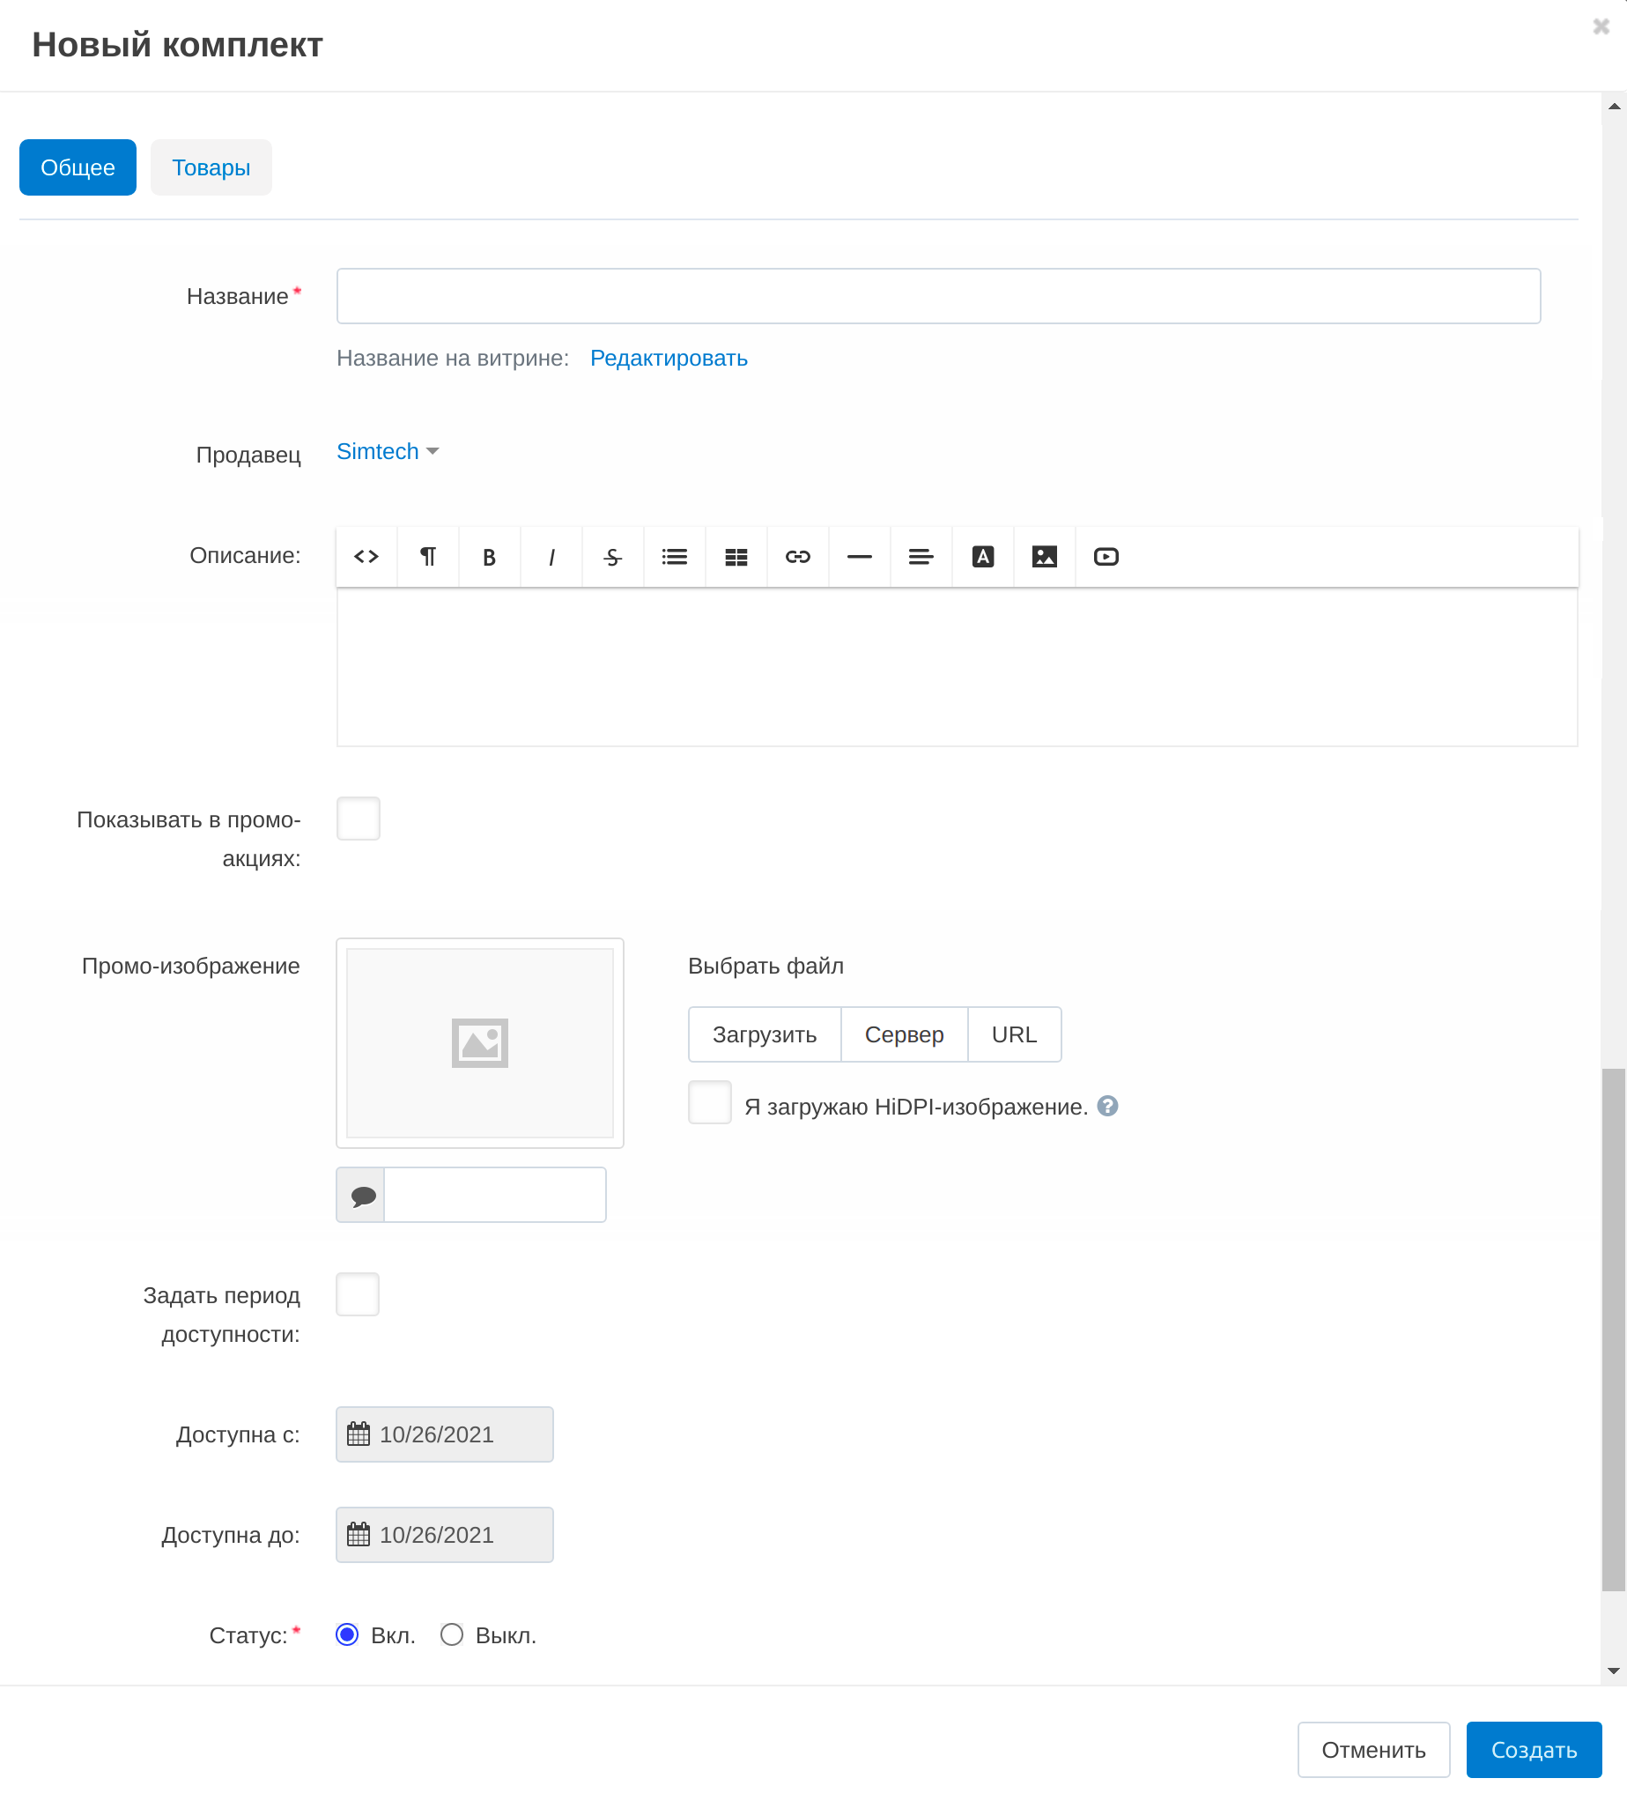Insert a link using the link icon
Viewport: 1627px width, 1808px height.
pyautogui.click(x=797, y=557)
